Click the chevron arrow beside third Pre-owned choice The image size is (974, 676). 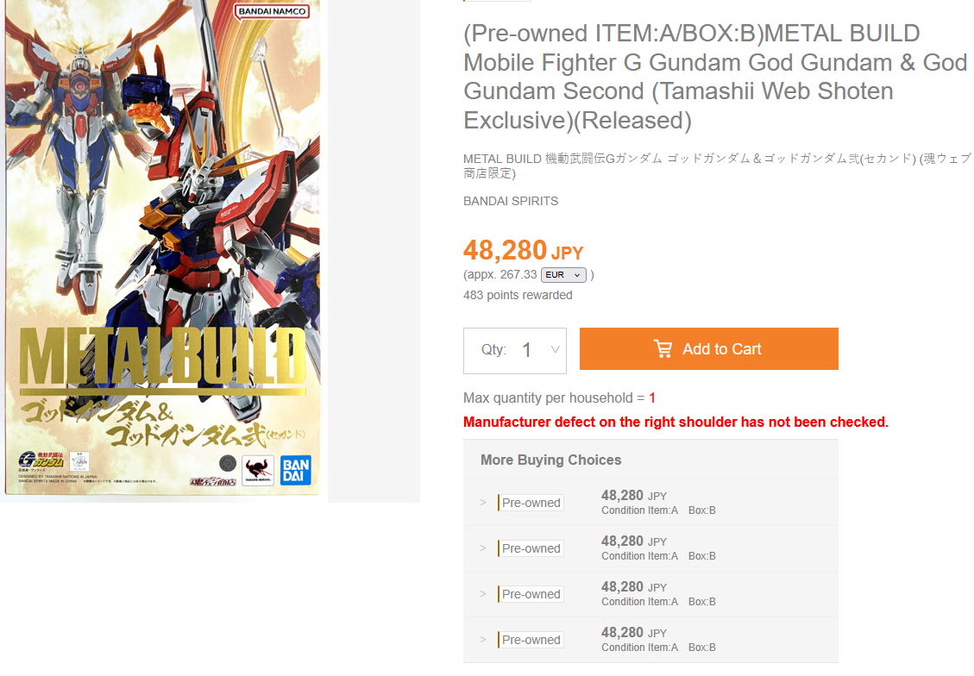tap(482, 594)
